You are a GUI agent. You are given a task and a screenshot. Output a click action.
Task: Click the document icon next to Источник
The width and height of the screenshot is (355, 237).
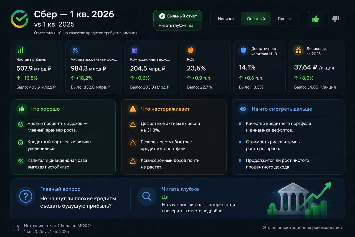click(x=16, y=228)
